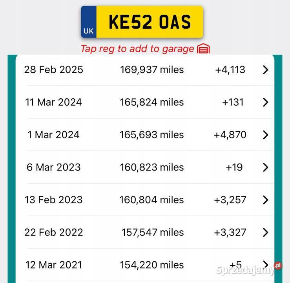Click the 1 Mar 2024 date
The image size is (290, 283).
pyautogui.click(x=53, y=135)
